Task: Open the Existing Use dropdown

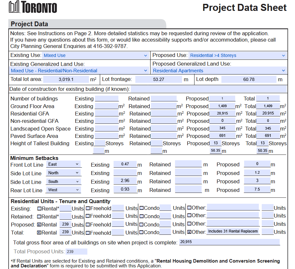Action: coord(95,55)
